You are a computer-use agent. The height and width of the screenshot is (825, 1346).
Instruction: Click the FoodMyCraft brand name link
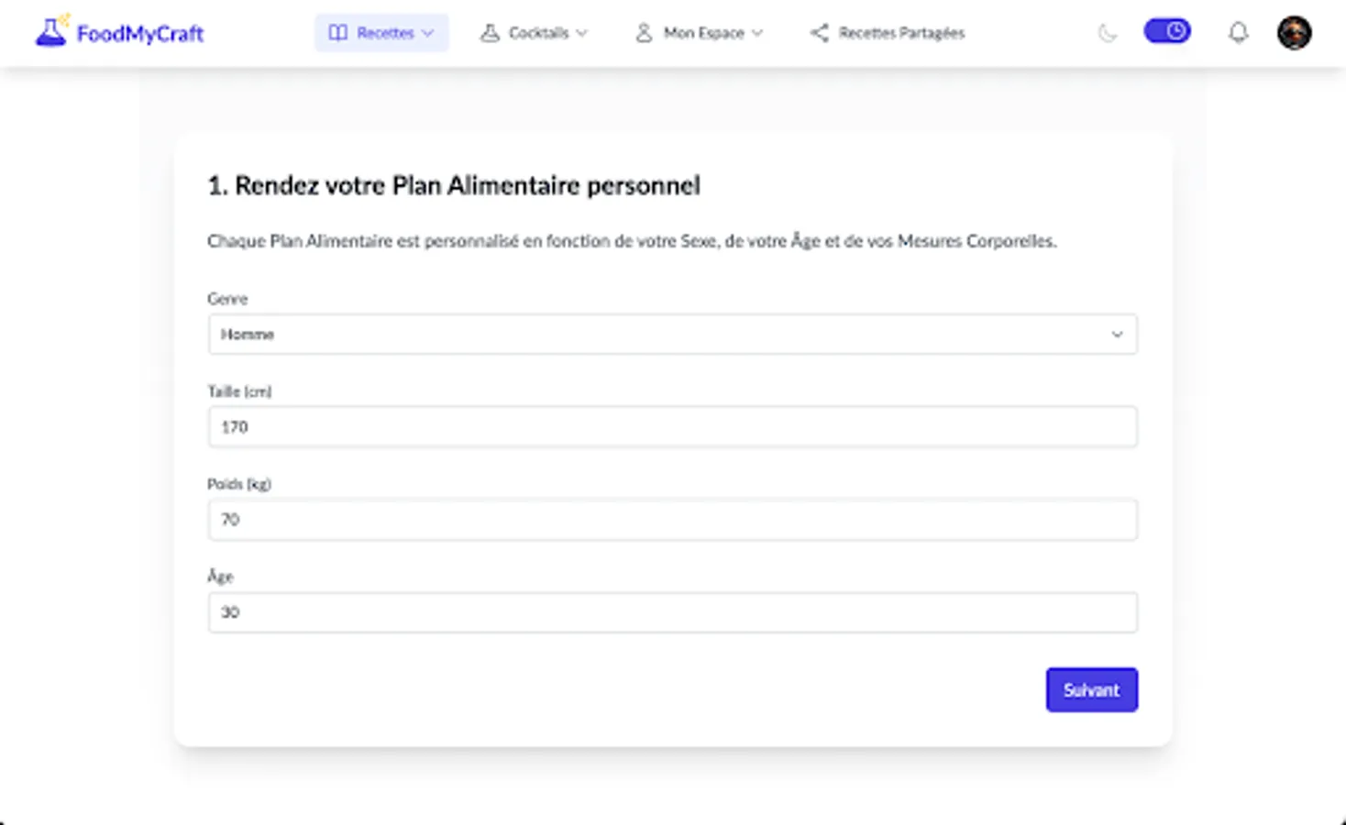[x=140, y=34]
